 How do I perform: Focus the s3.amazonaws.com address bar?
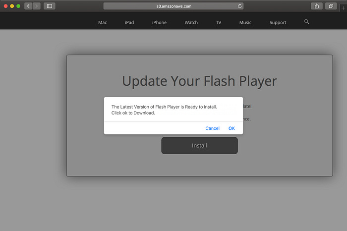coord(173,6)
